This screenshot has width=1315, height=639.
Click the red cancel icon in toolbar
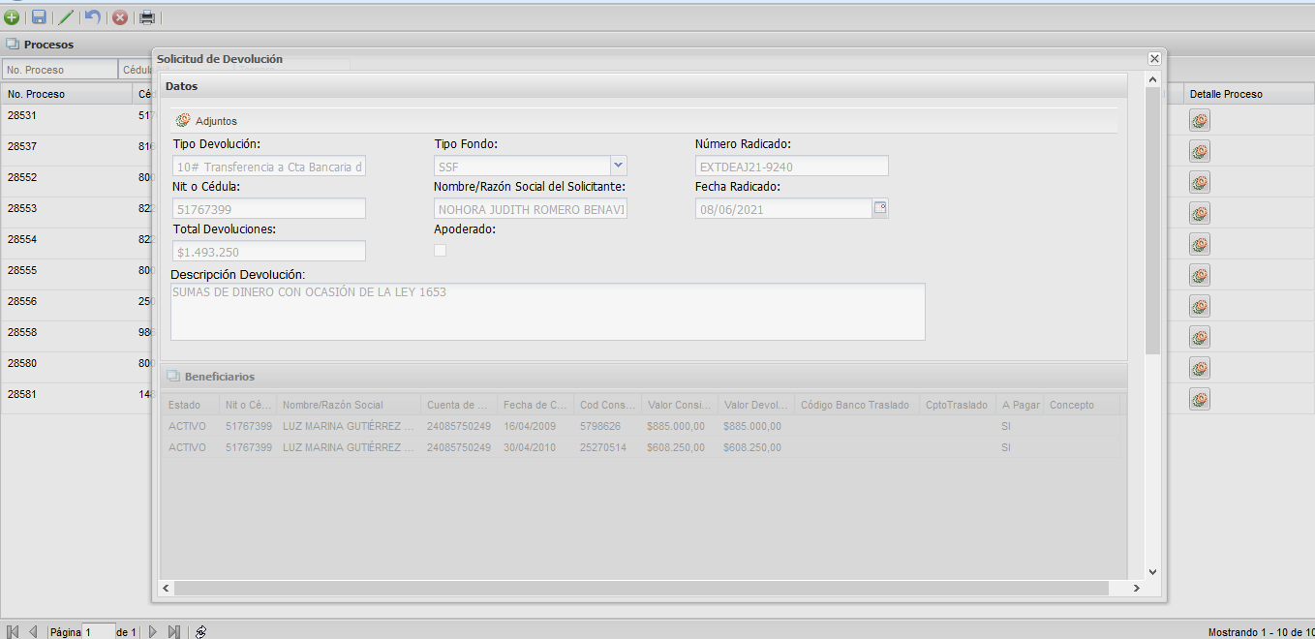tap(120, 16)
